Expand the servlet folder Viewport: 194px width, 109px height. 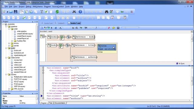(x=9, y=46)
